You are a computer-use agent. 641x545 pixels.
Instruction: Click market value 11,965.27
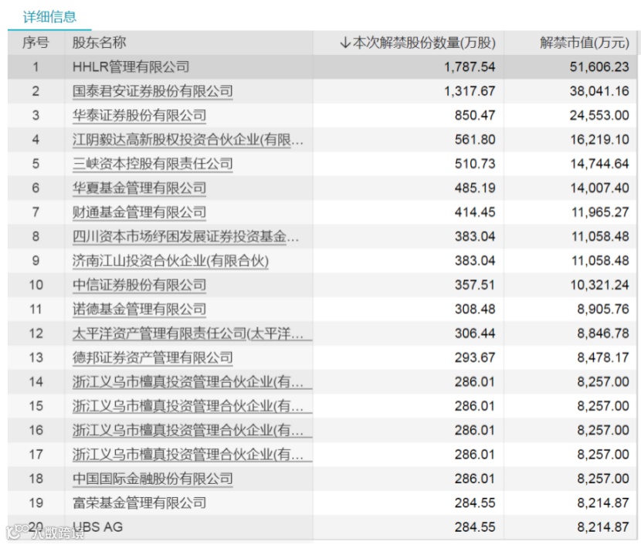point(600,212)
